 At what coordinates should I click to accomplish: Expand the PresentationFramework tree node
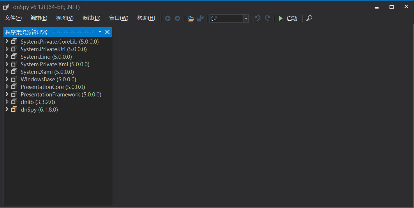[7, 94]
